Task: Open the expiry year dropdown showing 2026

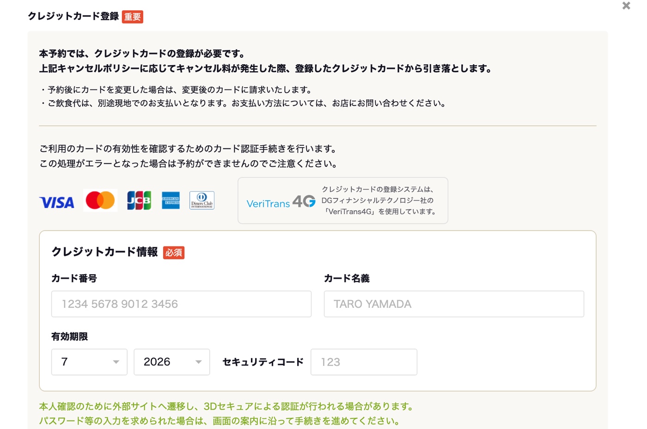Action: [171, 362]
